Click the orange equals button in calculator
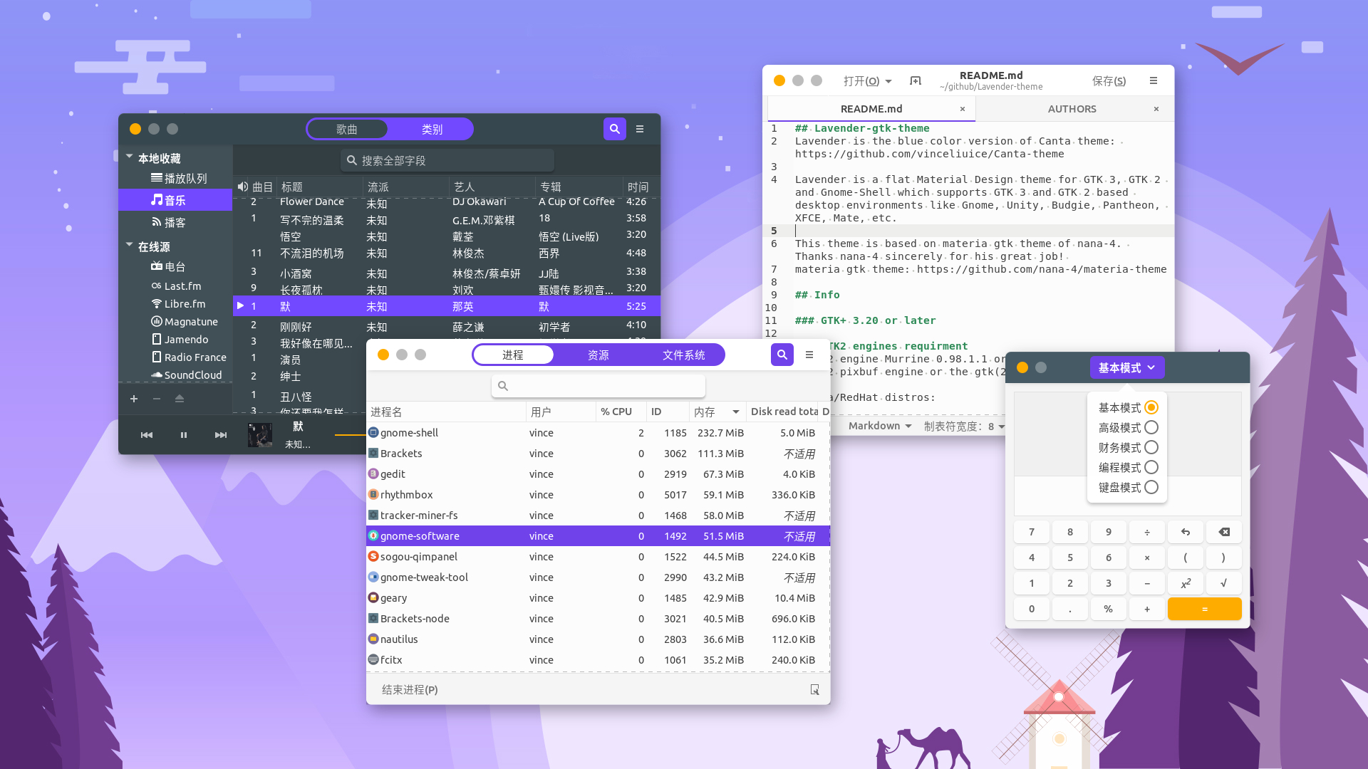 click(1205, 610)
